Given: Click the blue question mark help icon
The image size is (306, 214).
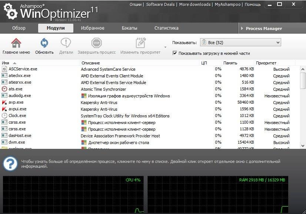Looking at the screenshot, I should click(10, 164).
